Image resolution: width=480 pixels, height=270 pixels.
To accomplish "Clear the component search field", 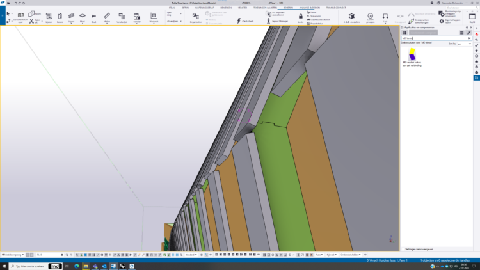I will (469, 38).
